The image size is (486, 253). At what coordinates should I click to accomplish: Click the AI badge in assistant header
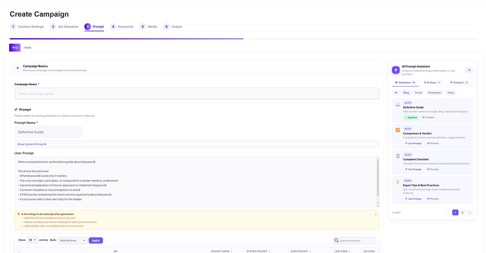click(x=469, y=70)
